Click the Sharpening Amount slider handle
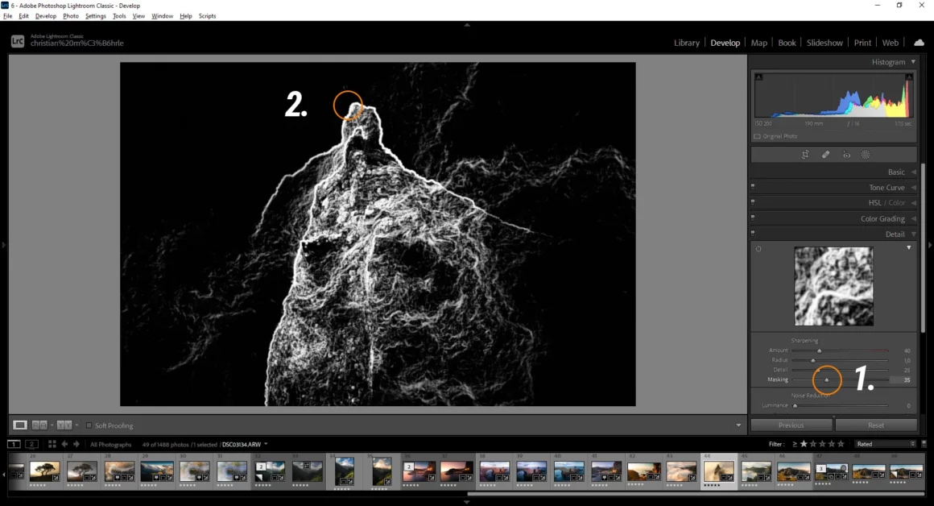This screenshot has height=506, width=934. (x=820, y=350)
